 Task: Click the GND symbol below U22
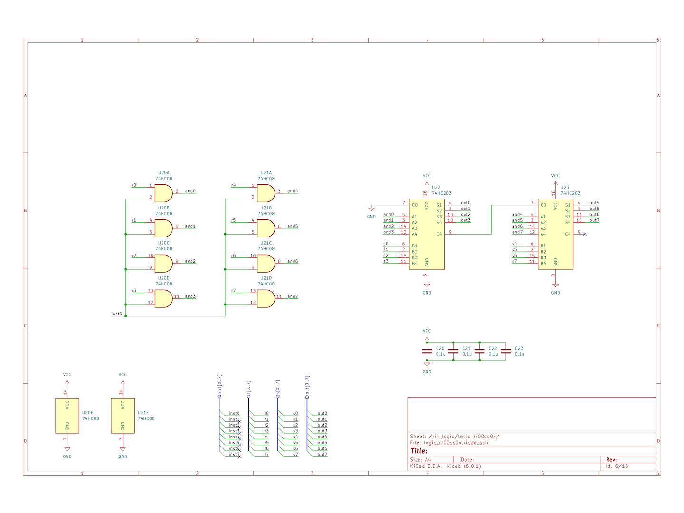[427, 285]
